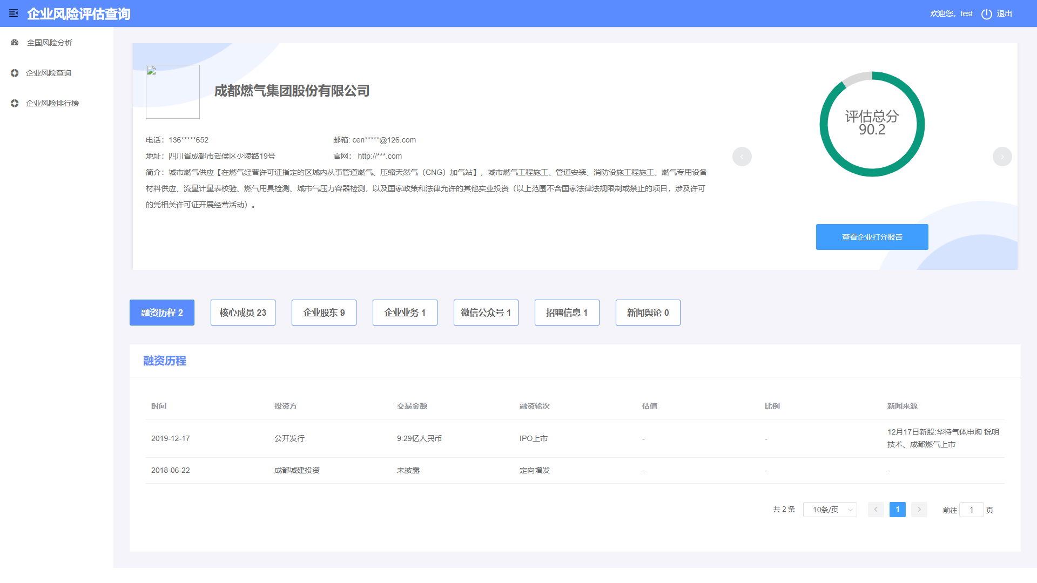Click the IPO上市 round cell
The image size is (1037, 583).
[534, 438]
